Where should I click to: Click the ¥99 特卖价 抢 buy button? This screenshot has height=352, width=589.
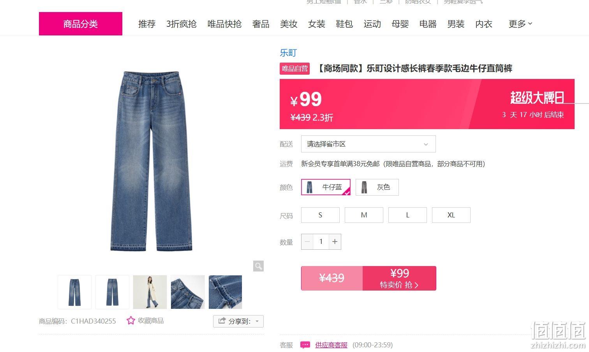click(x=399, y=278)
